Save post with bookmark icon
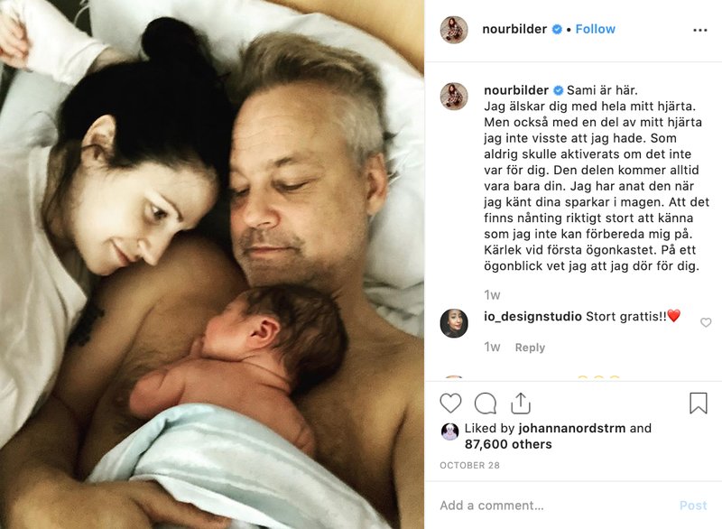Image resolution: width=722 pixels, height=529 pixels. [x=698, y=404]
